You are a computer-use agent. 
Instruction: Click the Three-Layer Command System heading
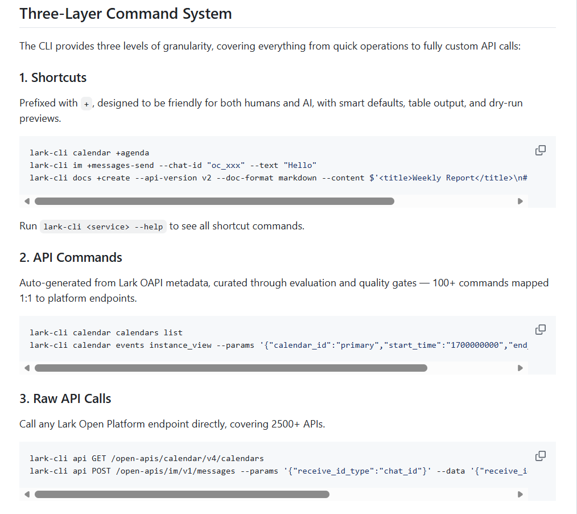tap(126, 14)
